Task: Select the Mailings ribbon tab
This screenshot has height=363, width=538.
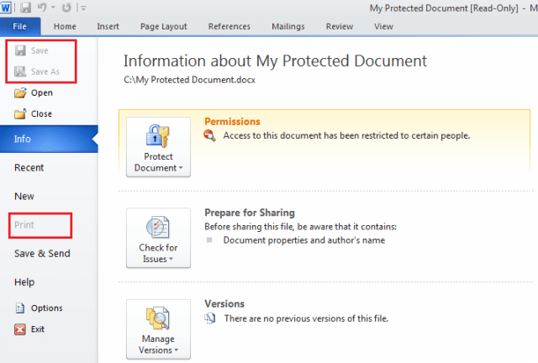Action: (x=288, y=26)
